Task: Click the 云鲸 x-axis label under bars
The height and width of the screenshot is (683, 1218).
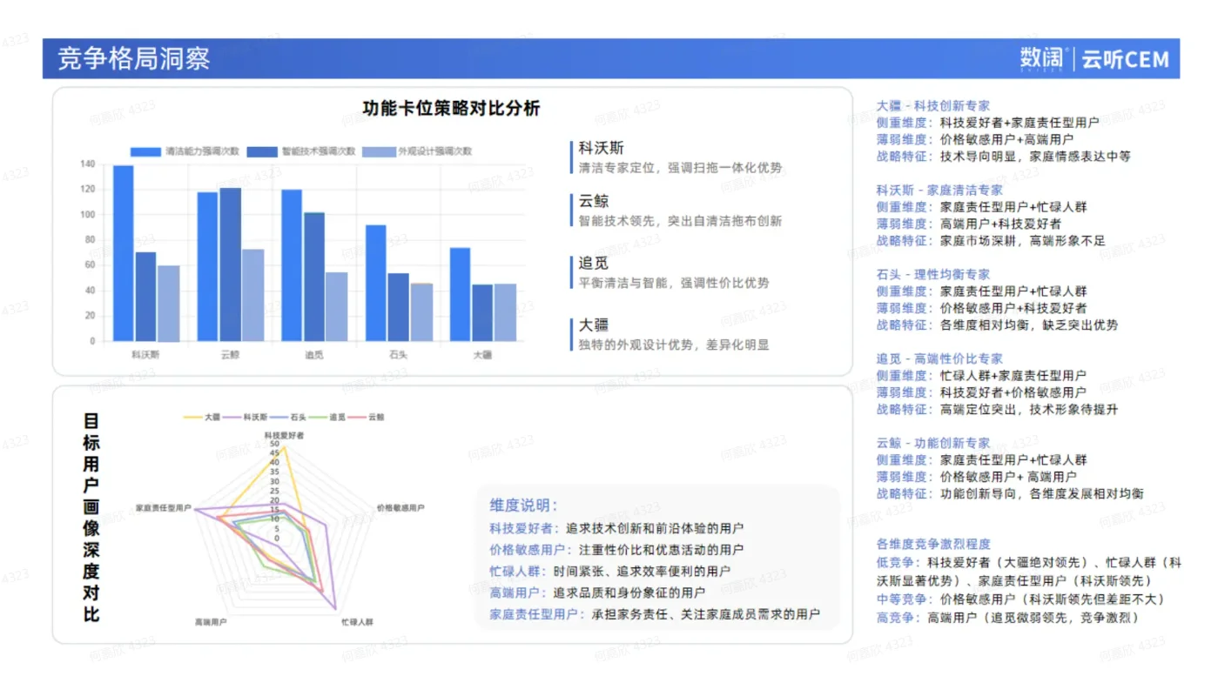Action: [x=230, y=355]
